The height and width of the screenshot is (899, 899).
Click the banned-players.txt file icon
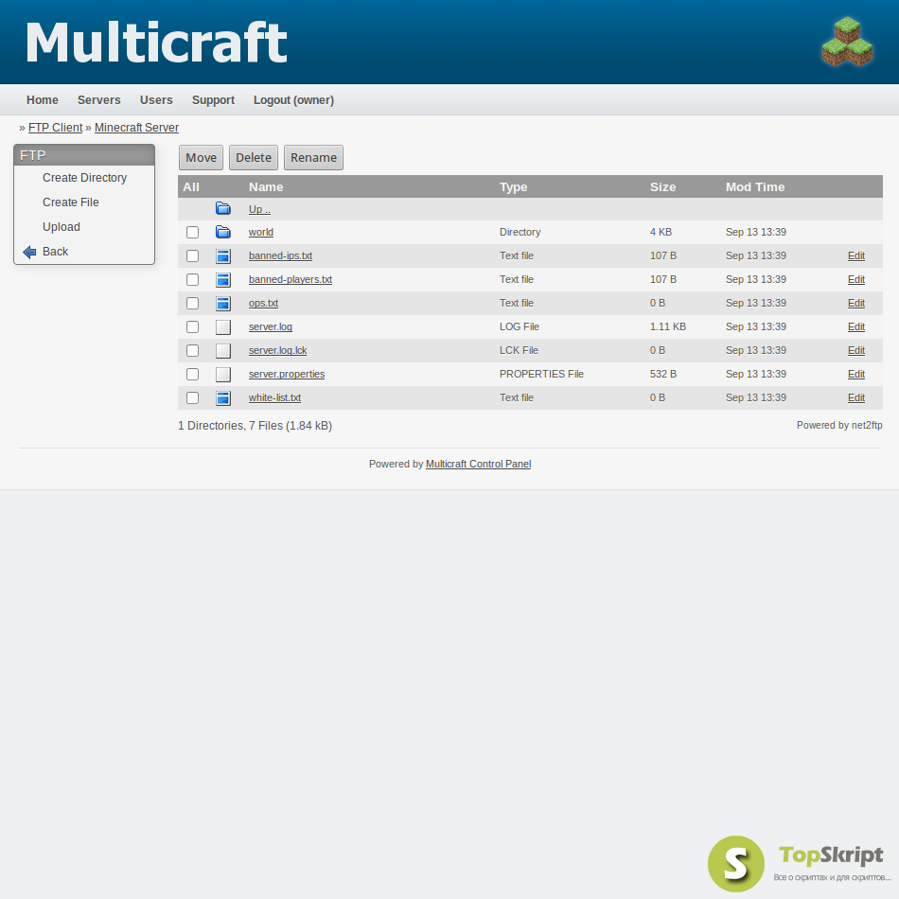(223, 279)
